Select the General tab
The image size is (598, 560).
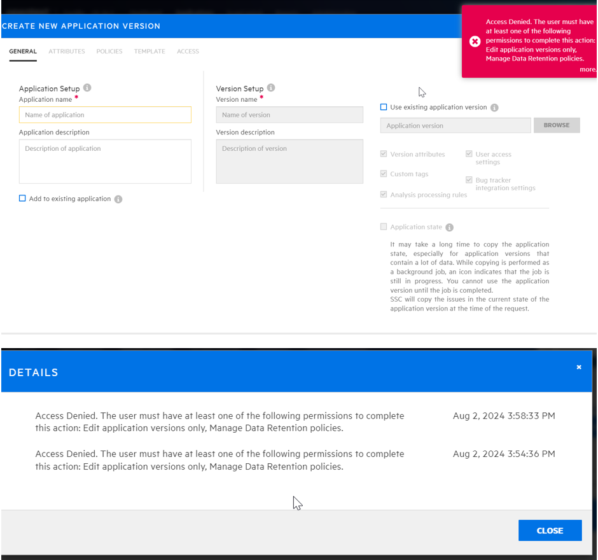click(x=23, y=52)
